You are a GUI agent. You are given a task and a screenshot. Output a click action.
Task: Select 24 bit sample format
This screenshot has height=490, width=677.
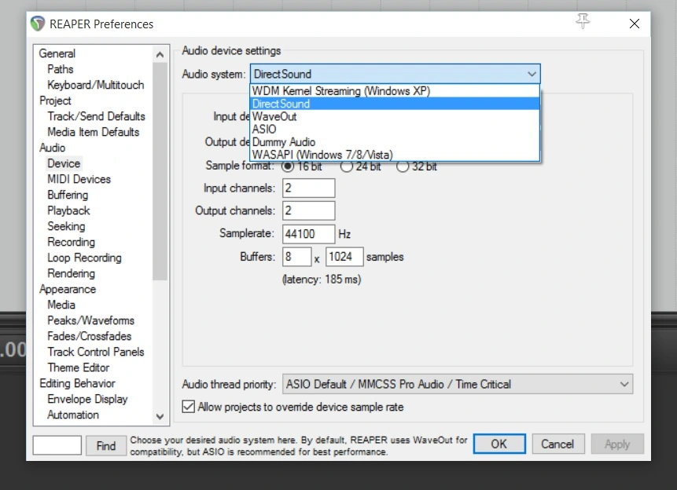click(347, 166)
